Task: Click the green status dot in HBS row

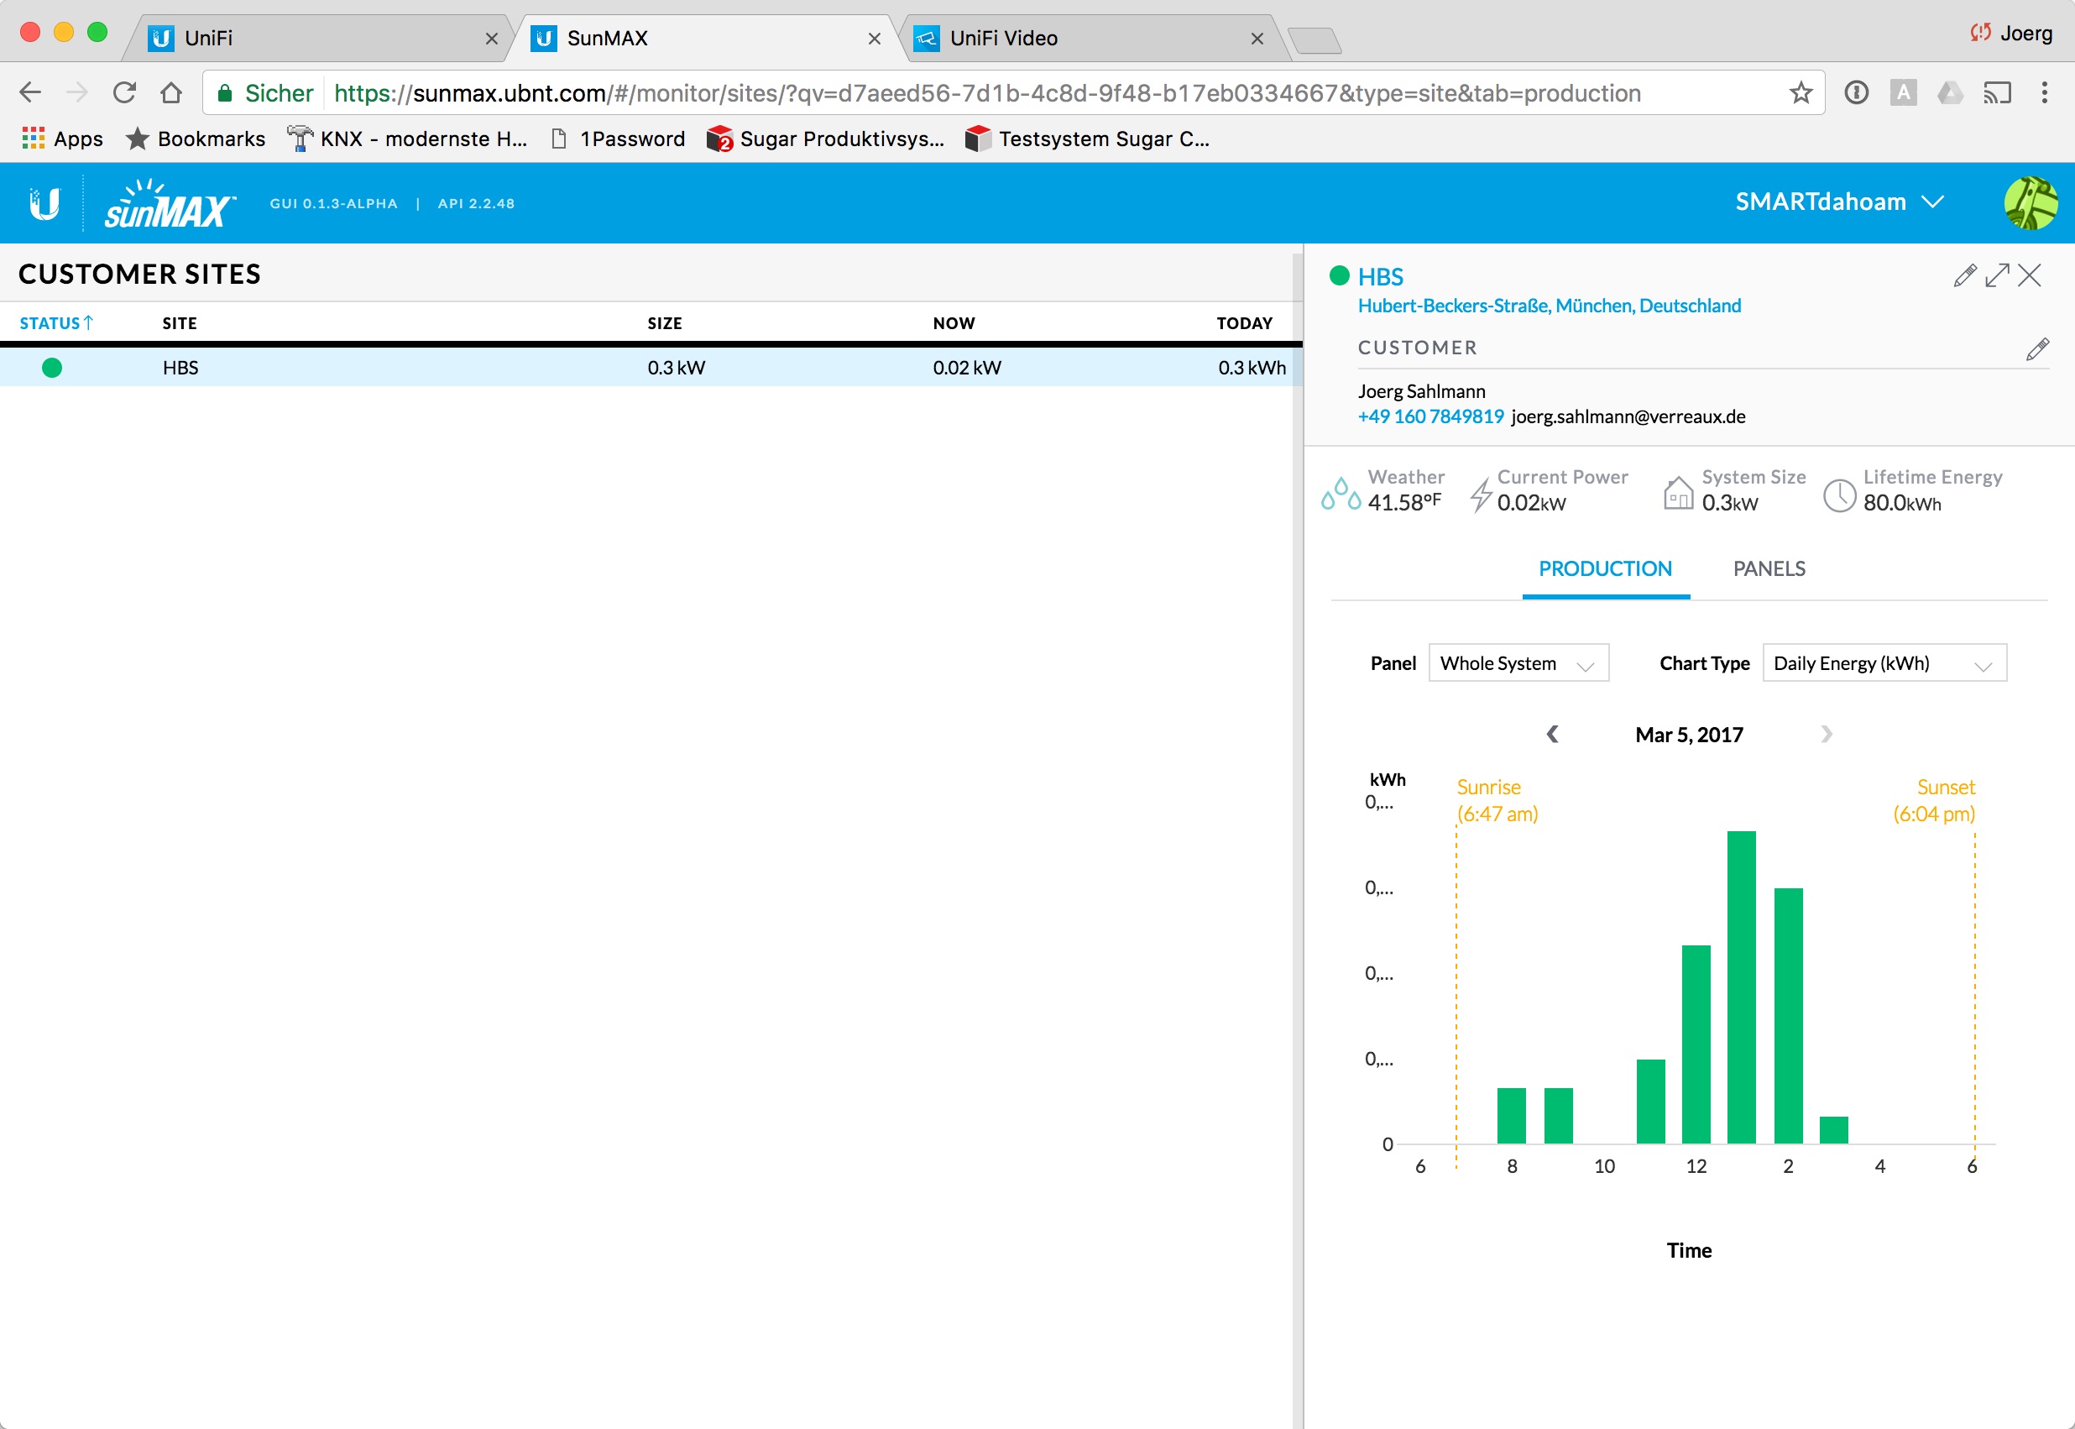Action: click(x=52, y=368)
